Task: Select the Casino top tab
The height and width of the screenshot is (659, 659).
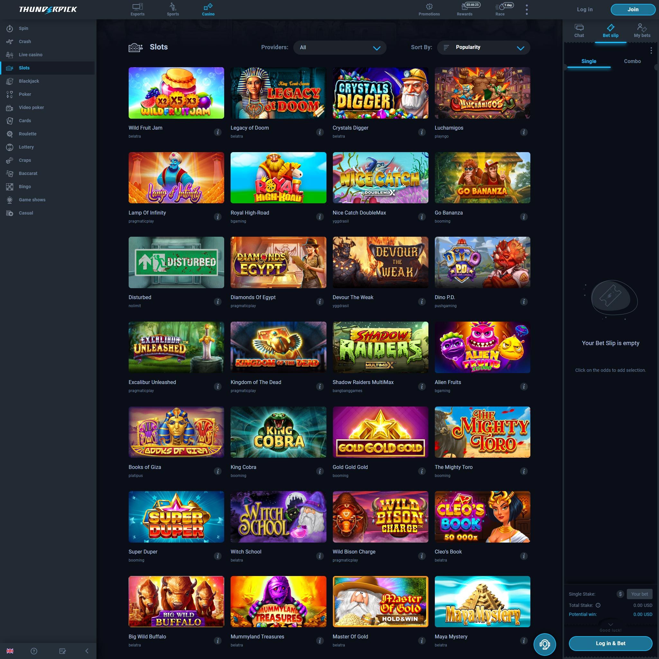Action: tap(208, 10)
